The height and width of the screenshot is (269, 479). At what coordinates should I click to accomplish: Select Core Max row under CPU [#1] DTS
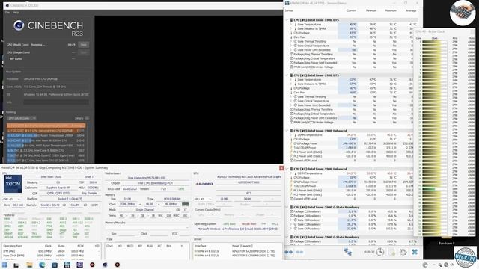point(351,93)
